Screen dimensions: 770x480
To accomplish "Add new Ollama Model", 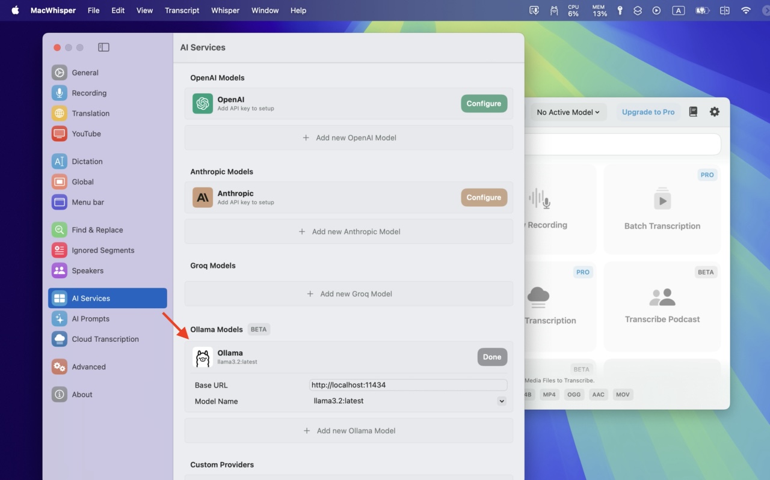I will (349, 431).
